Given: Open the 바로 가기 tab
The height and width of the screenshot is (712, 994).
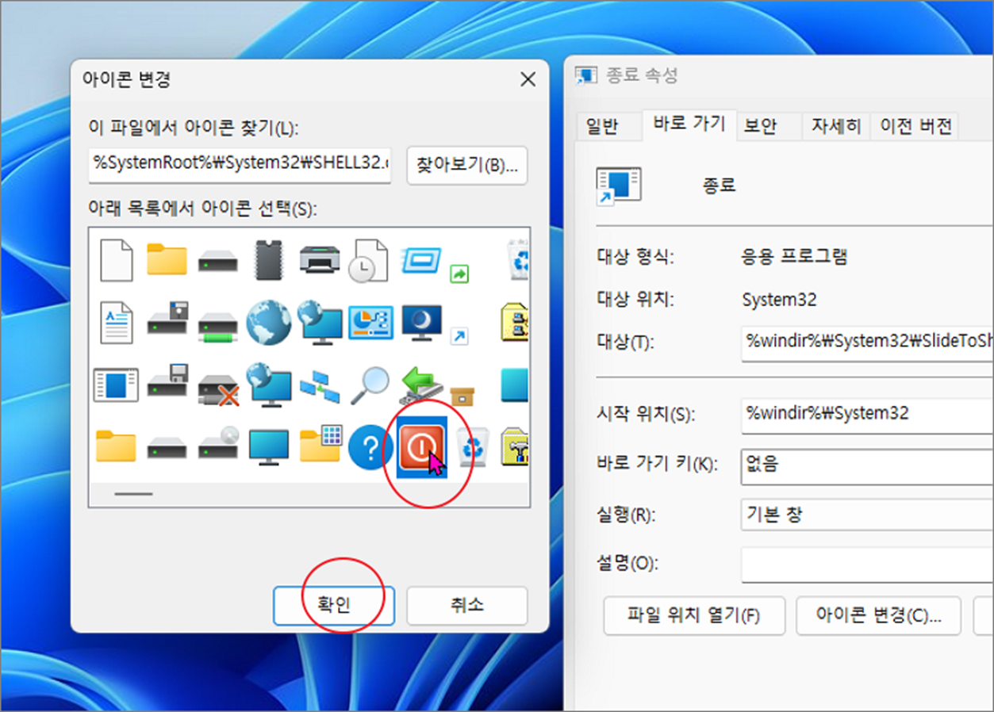Looking at the screenshot, I should tap(689, 124).
